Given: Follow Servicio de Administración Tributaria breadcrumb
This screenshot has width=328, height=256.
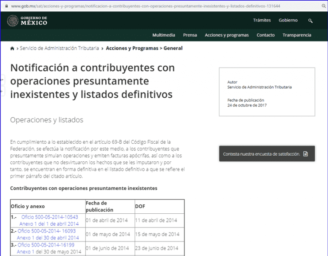Looking at the screenshot, I should (x=59, y=48).
